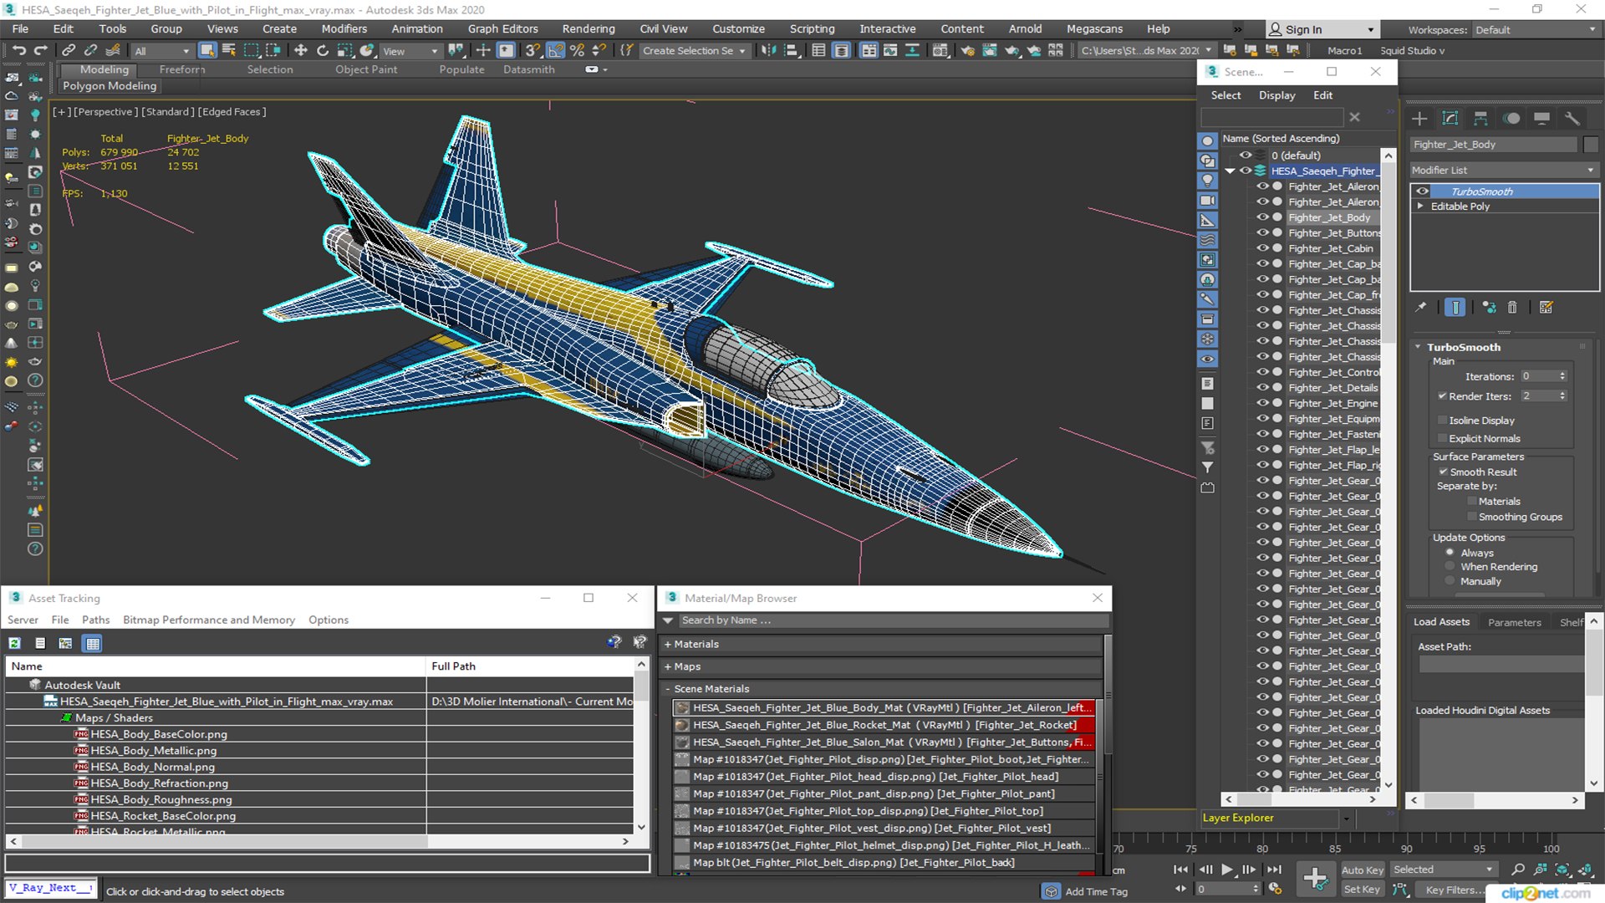Open the Modifier List dropdown

pyautogui.click(x=1504, y=171)
